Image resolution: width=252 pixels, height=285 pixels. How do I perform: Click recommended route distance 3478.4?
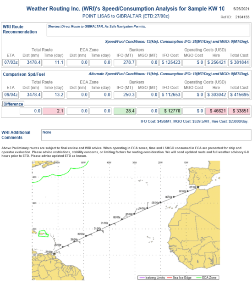tap(31, 62)
